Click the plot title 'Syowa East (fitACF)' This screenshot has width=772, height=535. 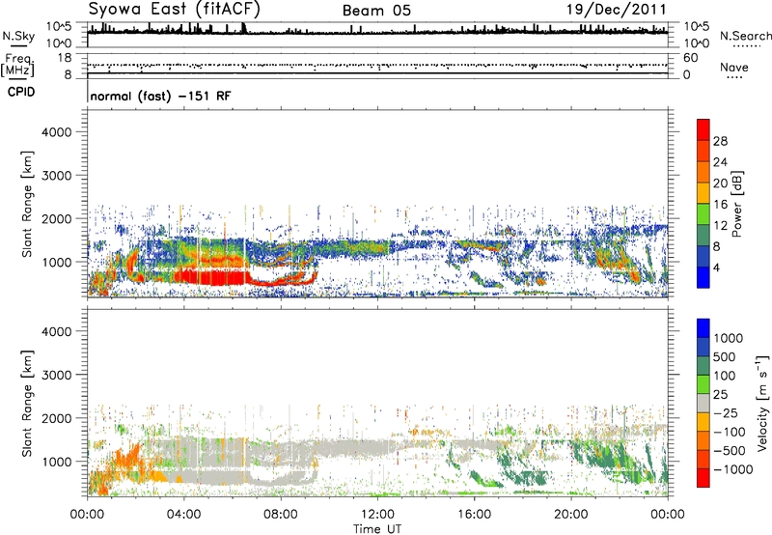[175, 9]
